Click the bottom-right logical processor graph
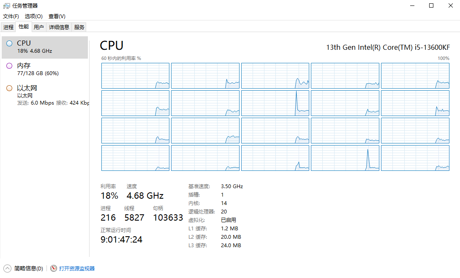Viewport: 460px width, 278px height. click(x=415, y=158)
